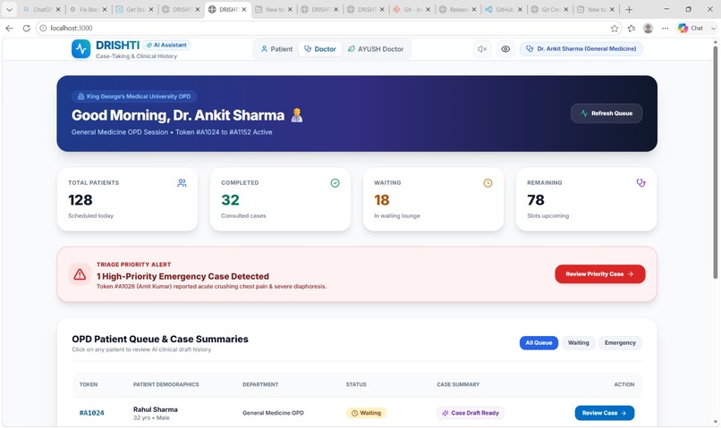721x428 pixels.
Task: Close the GitHub browser tab
Action: pyautogui.click(x=520, y=9)
